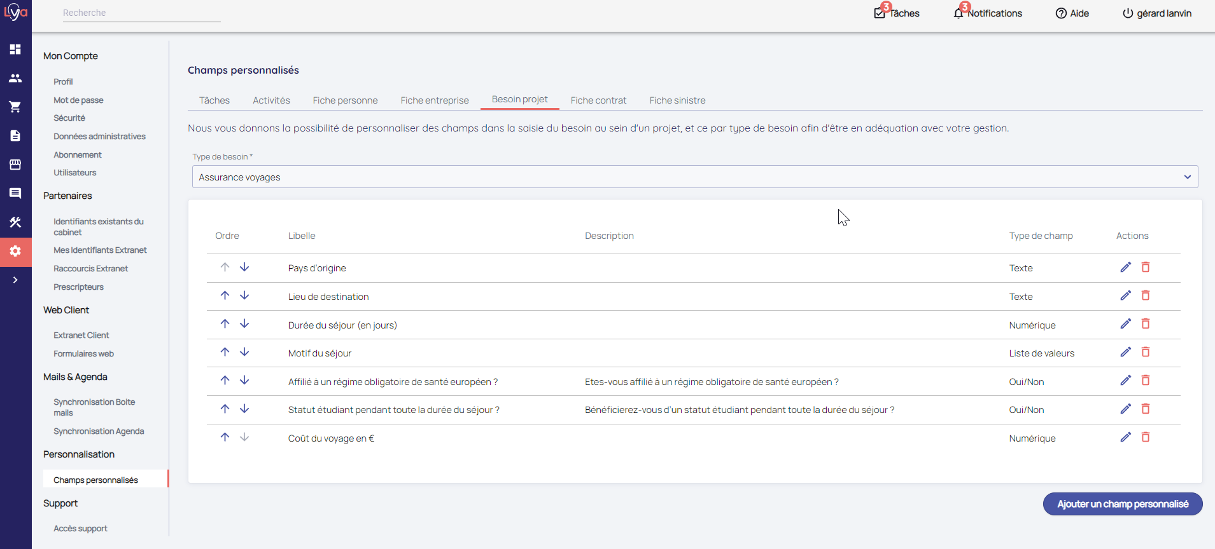Delete the Statut étudiant field
Screen dimensions: 1215x549
coord(1145,409)
